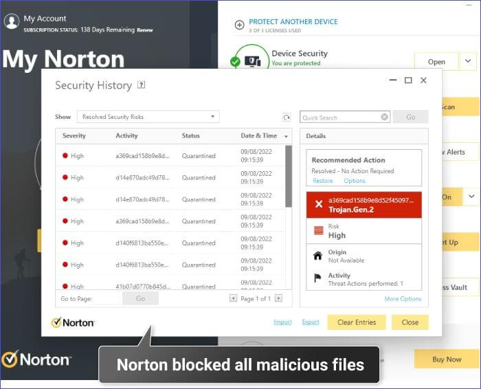Select the first a369cad158b9e8d... row

tap(170, 155)
